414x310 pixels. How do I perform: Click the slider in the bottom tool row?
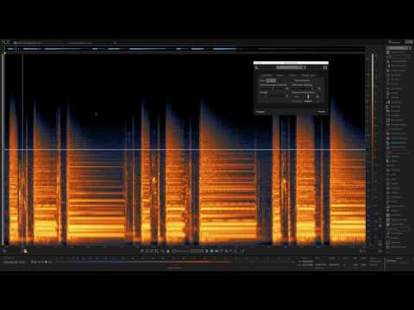(x=182, y=251)
